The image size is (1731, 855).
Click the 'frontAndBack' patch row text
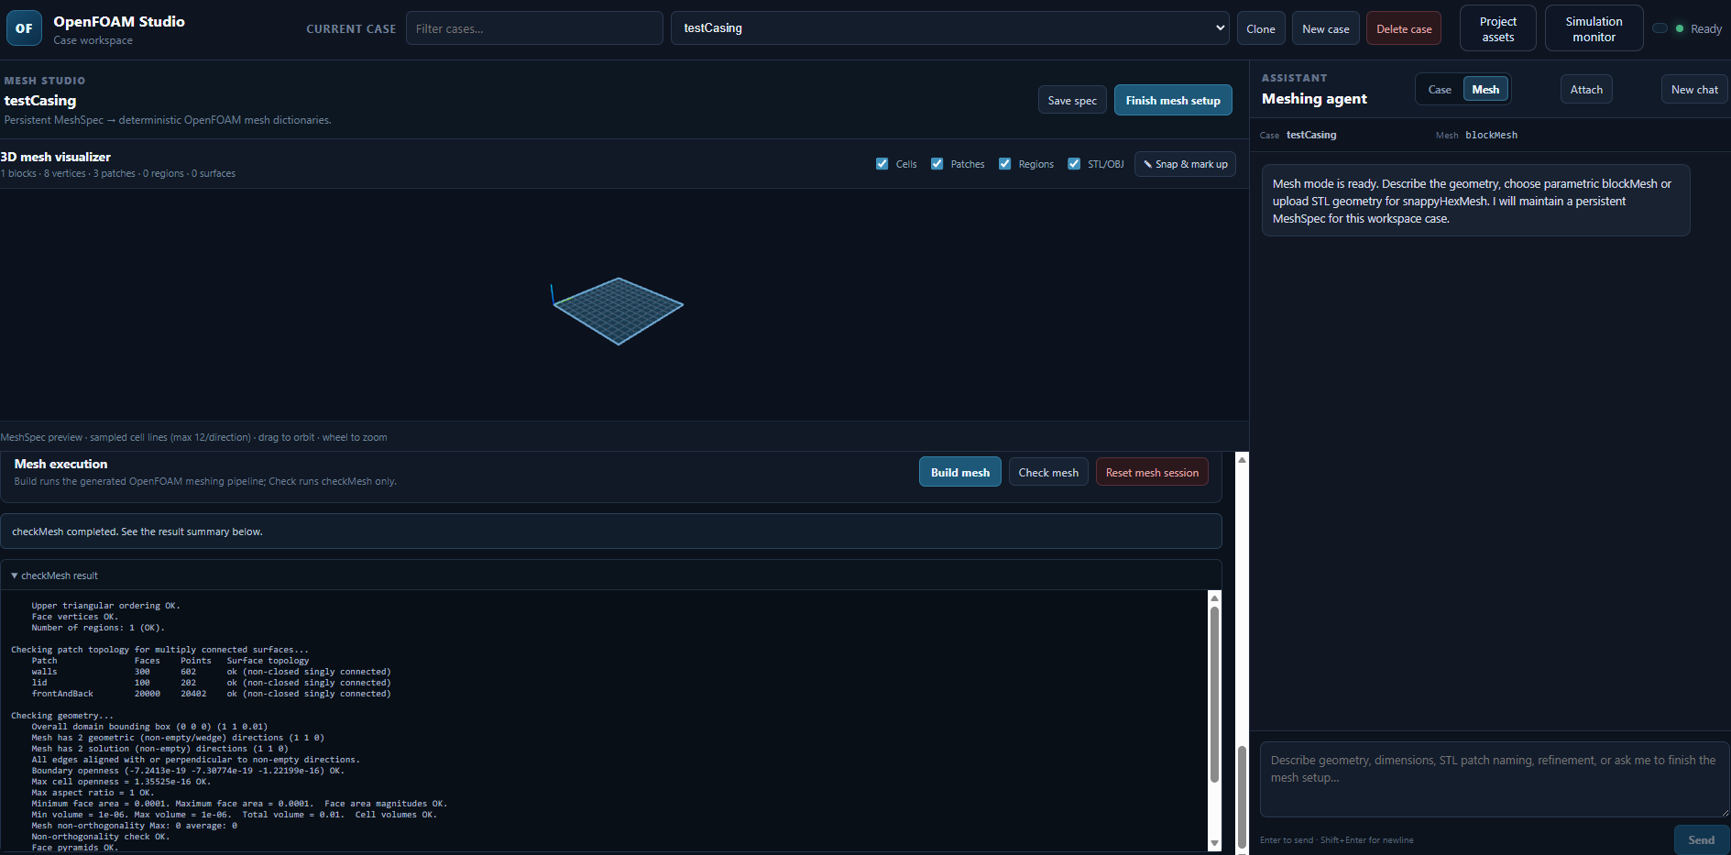62,694
